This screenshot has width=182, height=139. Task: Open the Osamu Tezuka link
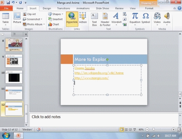85,68
